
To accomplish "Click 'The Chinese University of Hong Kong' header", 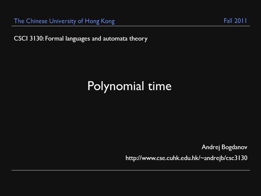I will (x=64, y=21).
